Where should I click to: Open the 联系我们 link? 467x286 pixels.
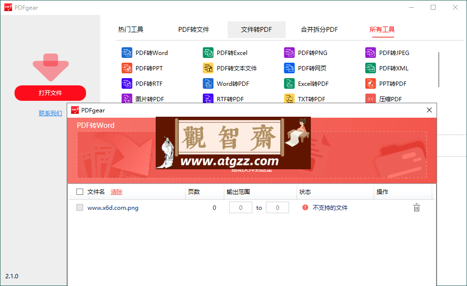coord(50,113)
